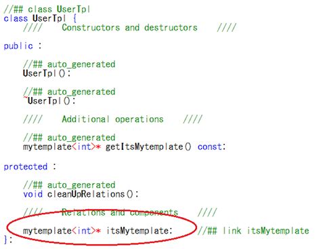
Task: Click the '//## auto_generated' comment above UserTpl()
Action: 69,64
